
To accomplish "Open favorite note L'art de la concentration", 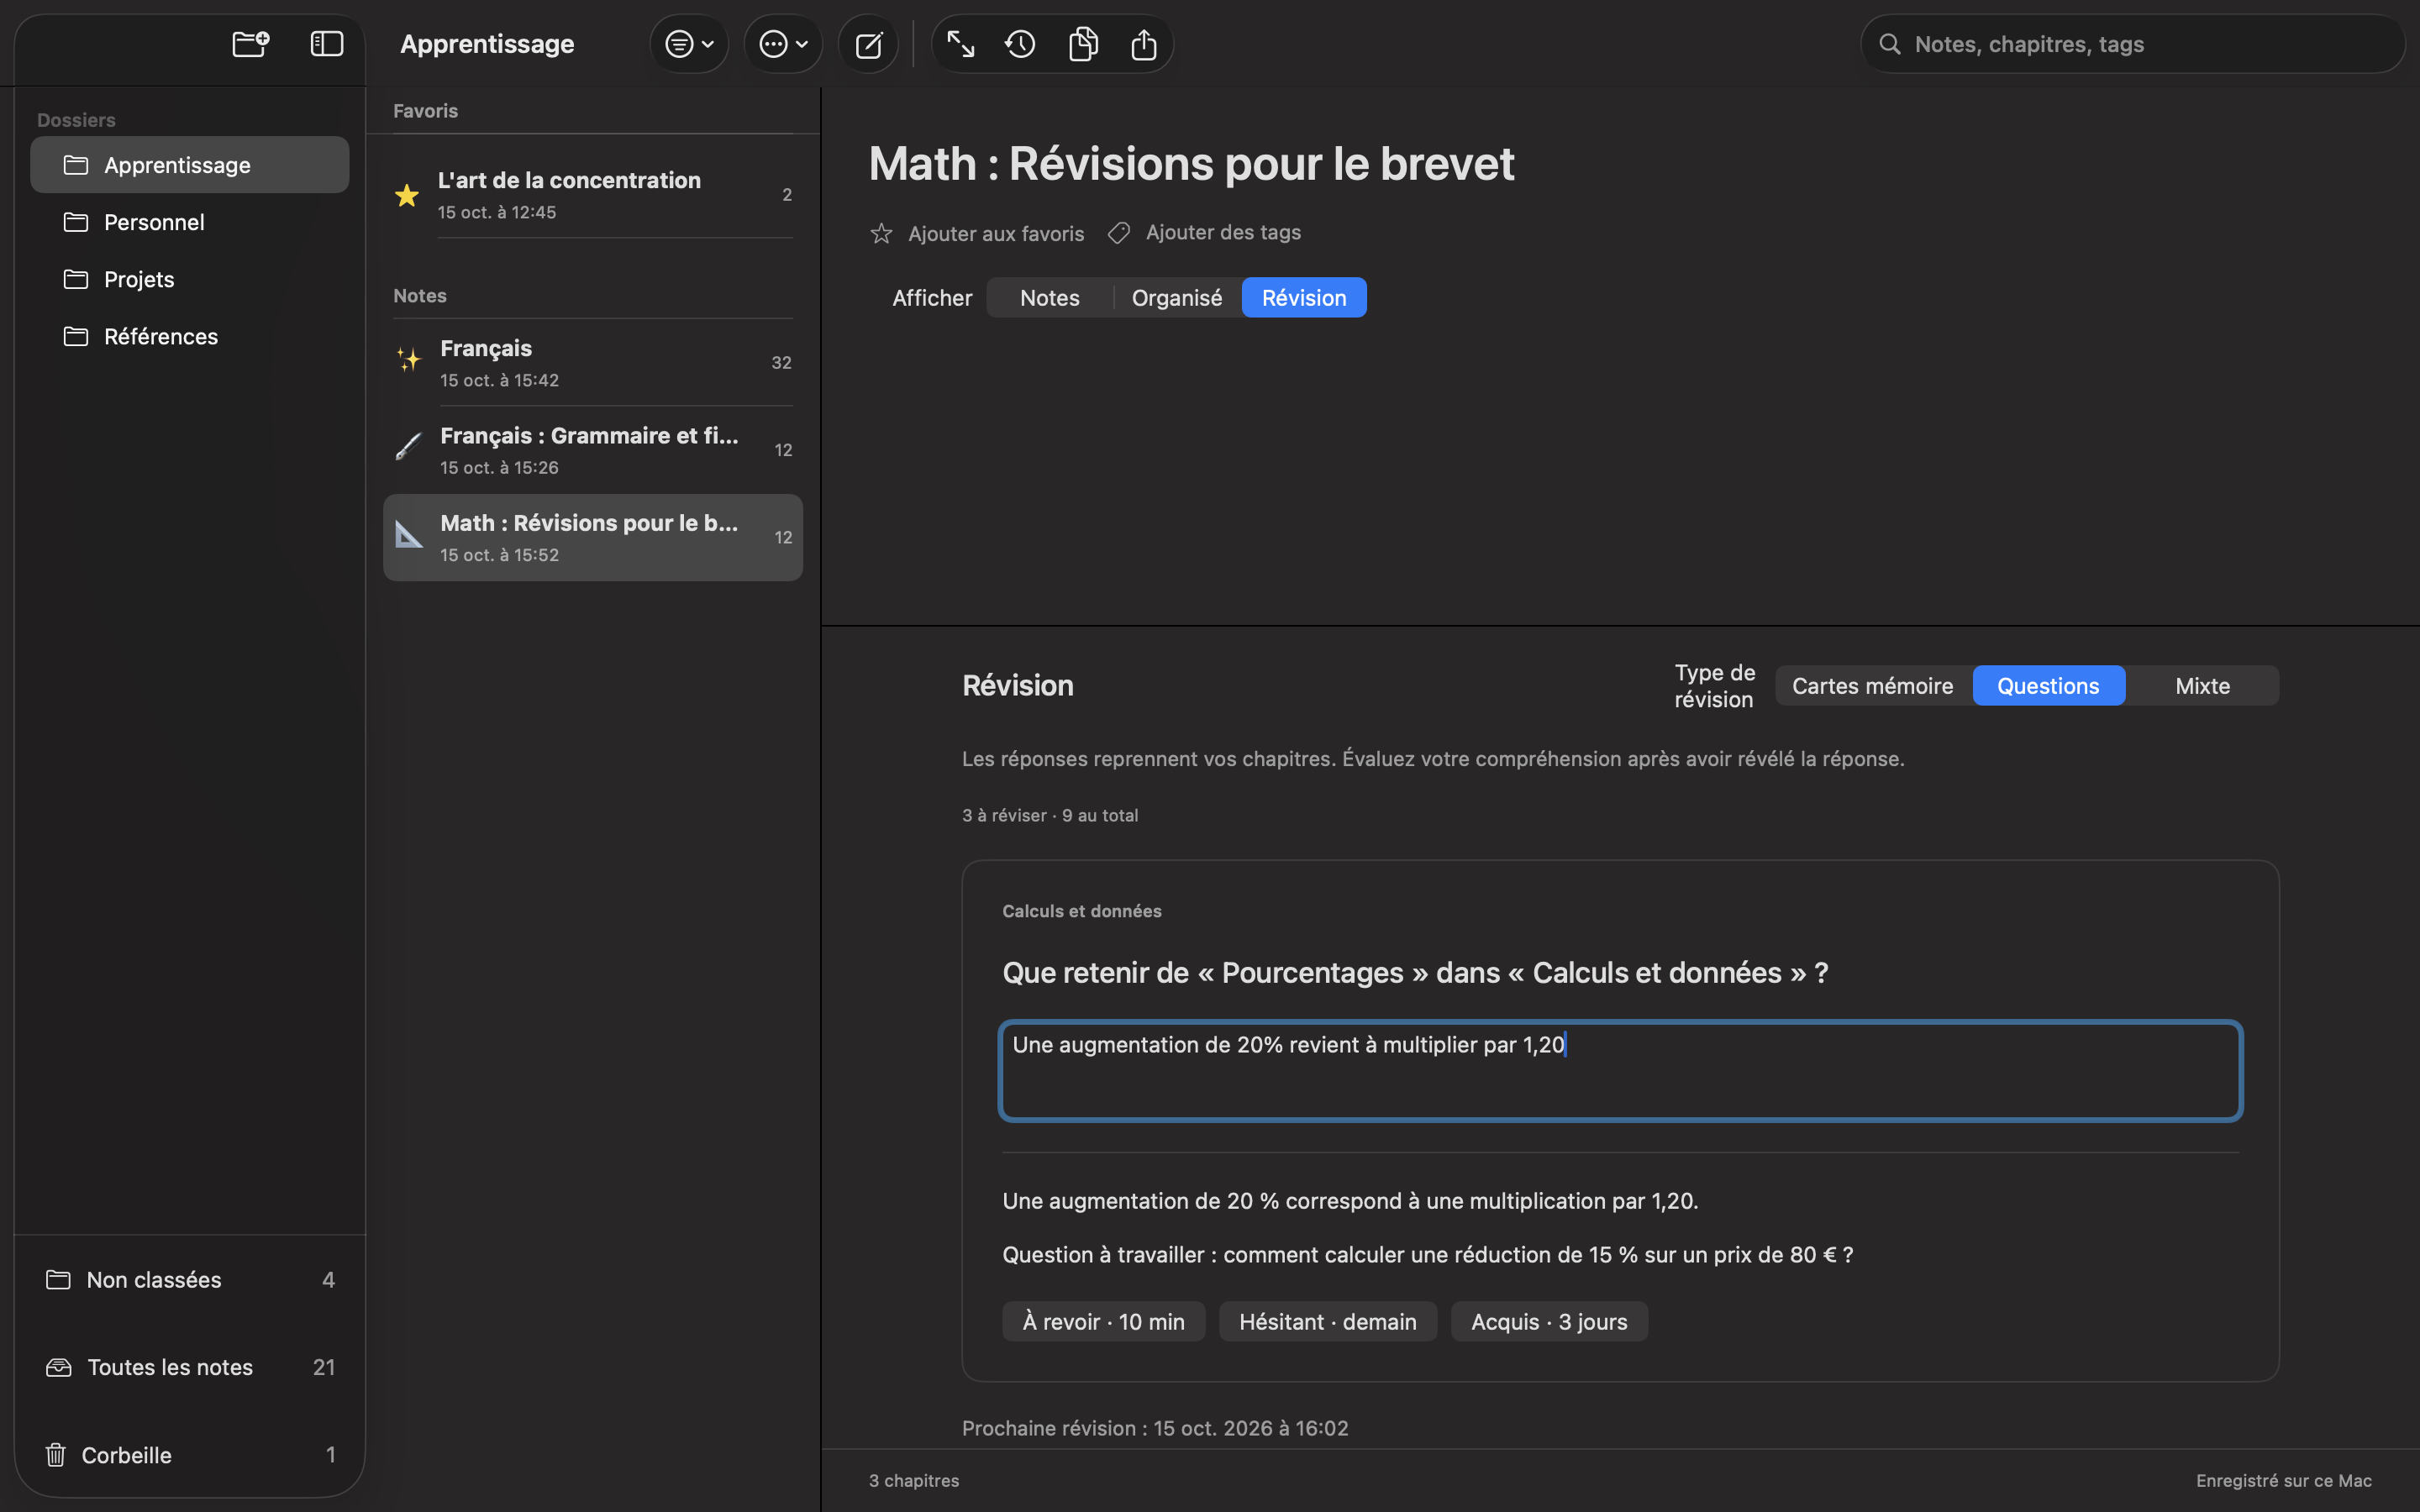I will tap(593, 195).
